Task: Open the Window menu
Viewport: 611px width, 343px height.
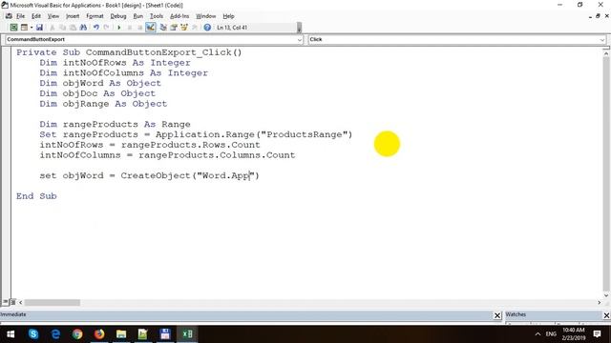Action: 206,16
